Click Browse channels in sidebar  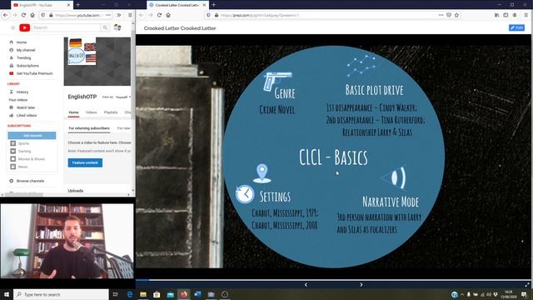(30, 181)
